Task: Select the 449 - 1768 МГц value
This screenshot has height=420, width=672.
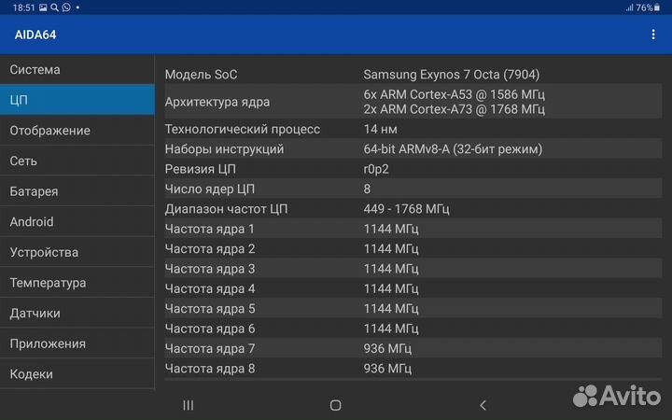Action: click(406, 209)
